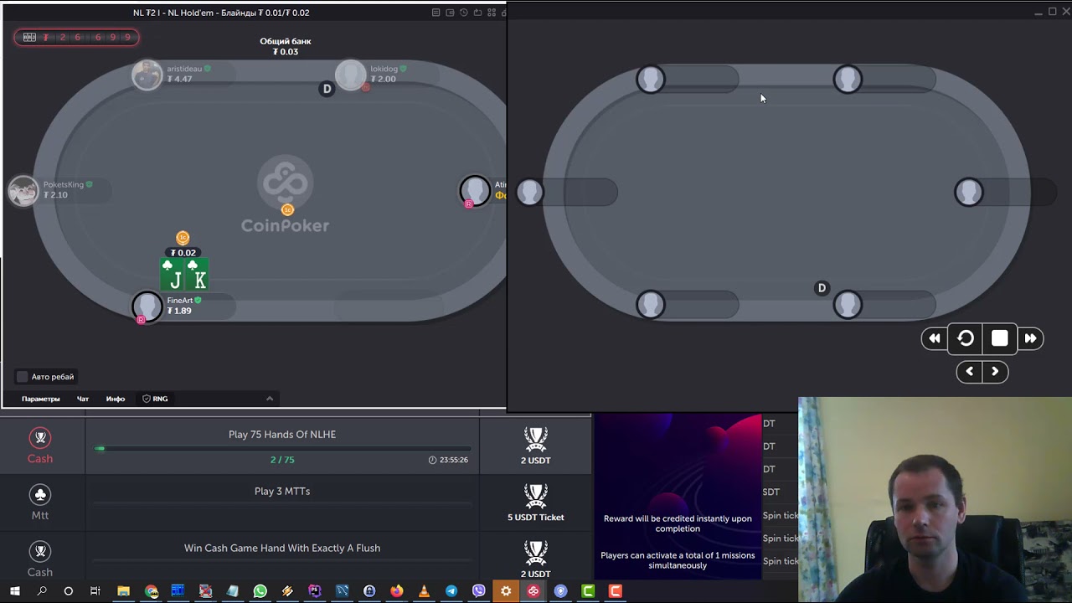Go to next hand with right arrow
Viewport: 1072px width, 603px height.
pyautogui.click(x=996, y=371)
